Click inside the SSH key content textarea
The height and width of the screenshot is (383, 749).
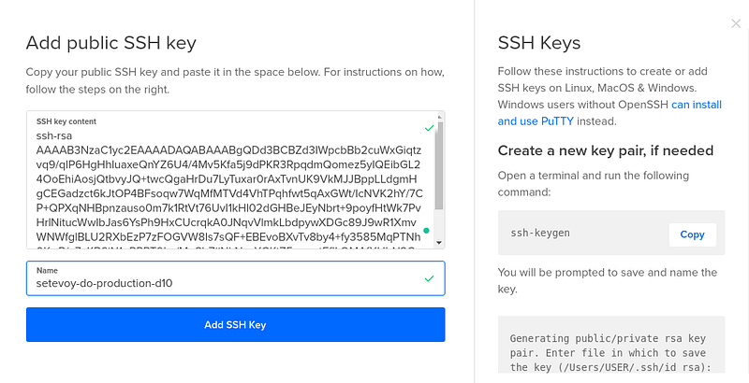231,179
